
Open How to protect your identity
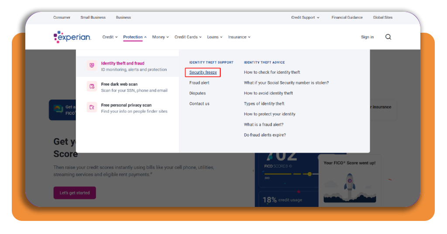(x=270, y=114)
